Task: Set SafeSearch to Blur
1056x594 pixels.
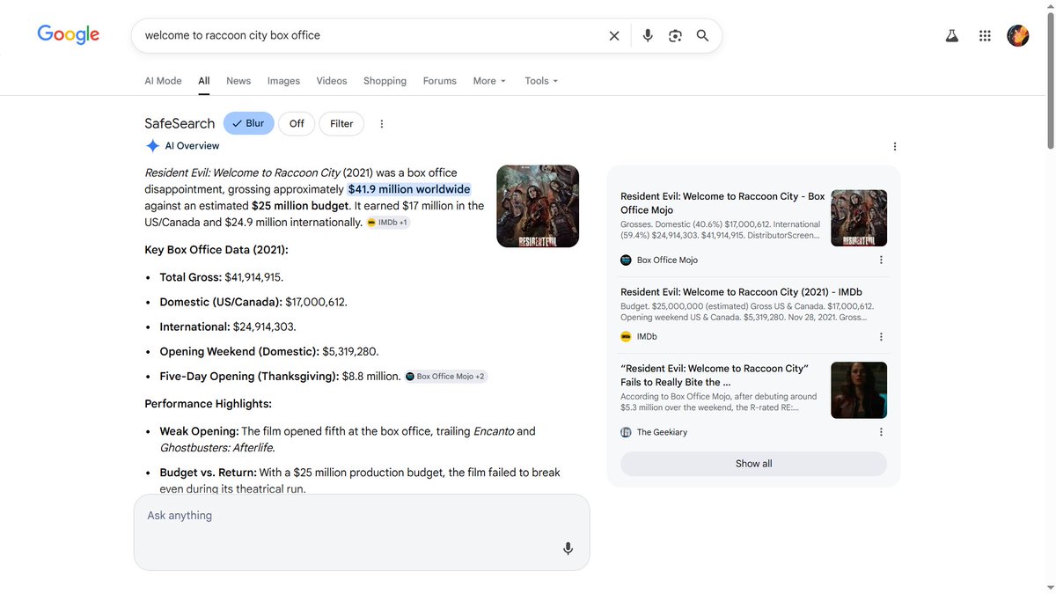Action: [x=249, y=123]
